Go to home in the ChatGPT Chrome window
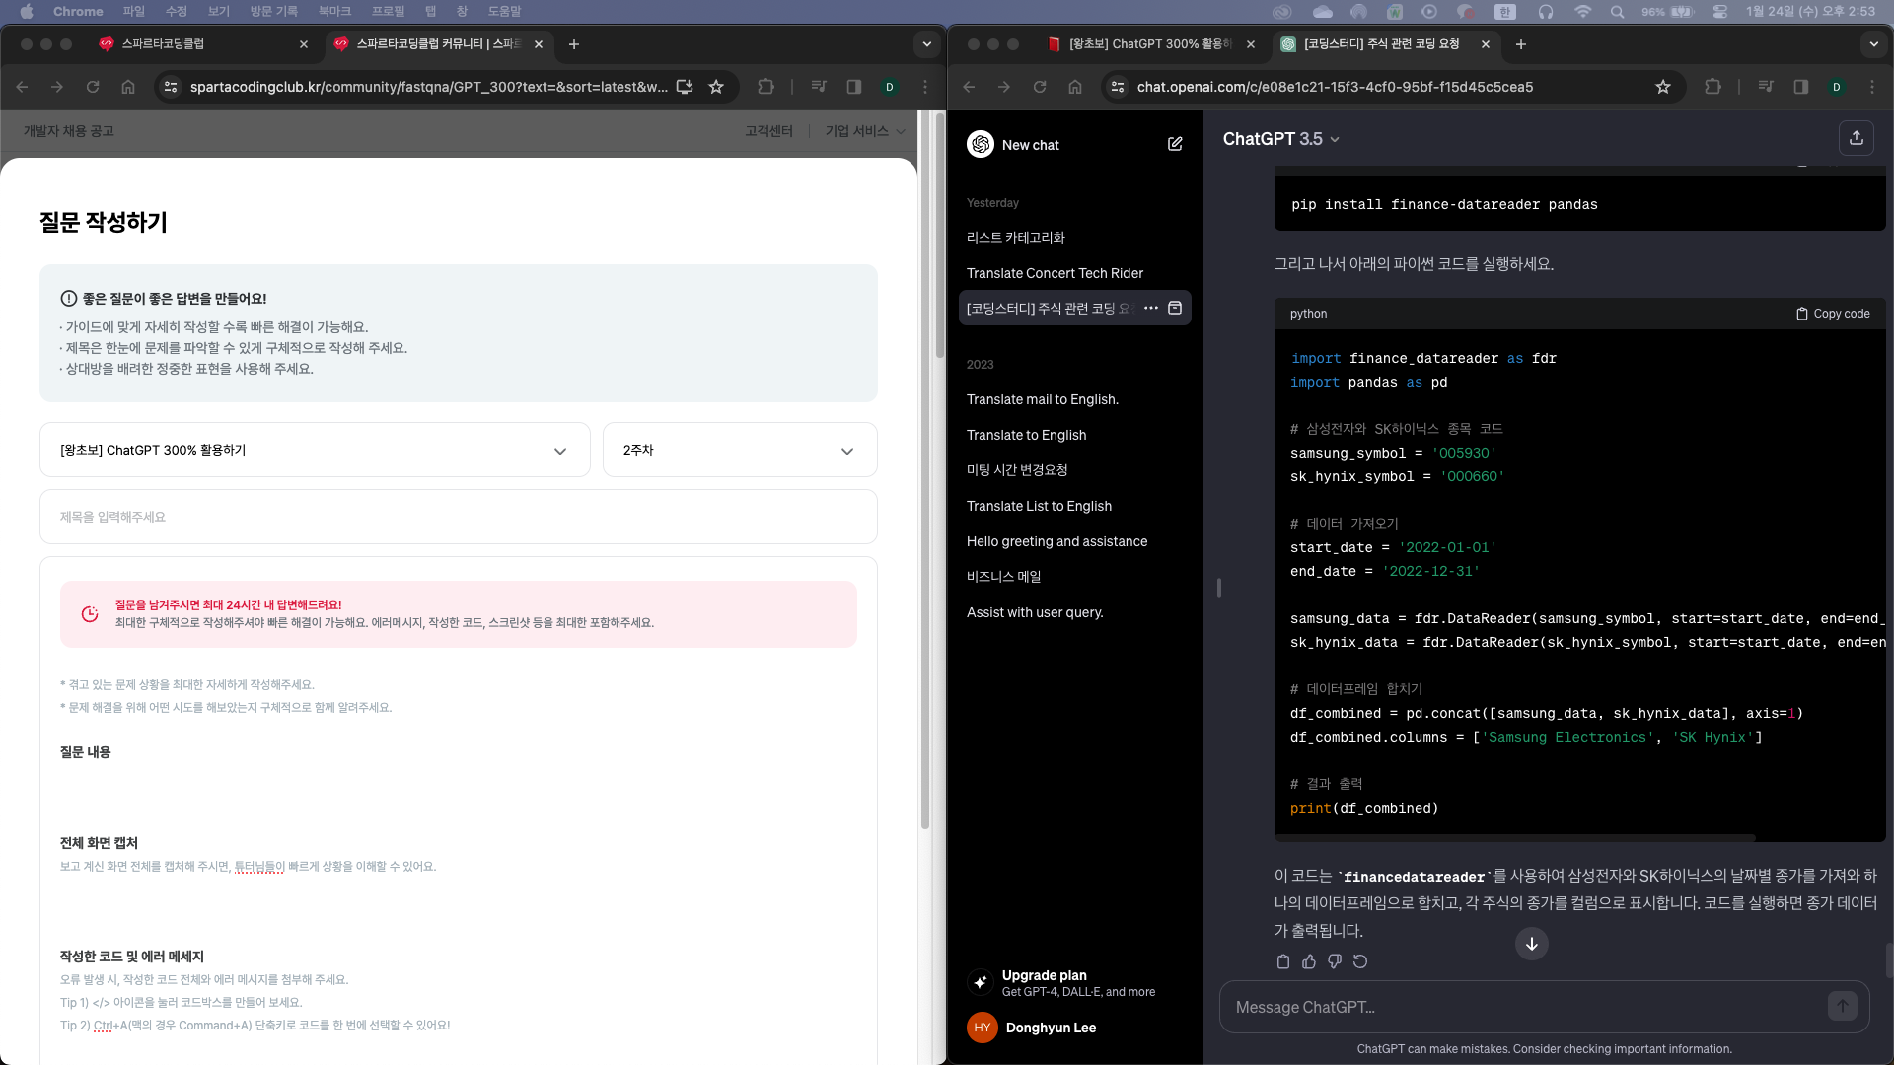The width and height of the screenshot is (1894, 1065). click(x=1075, y=87)
